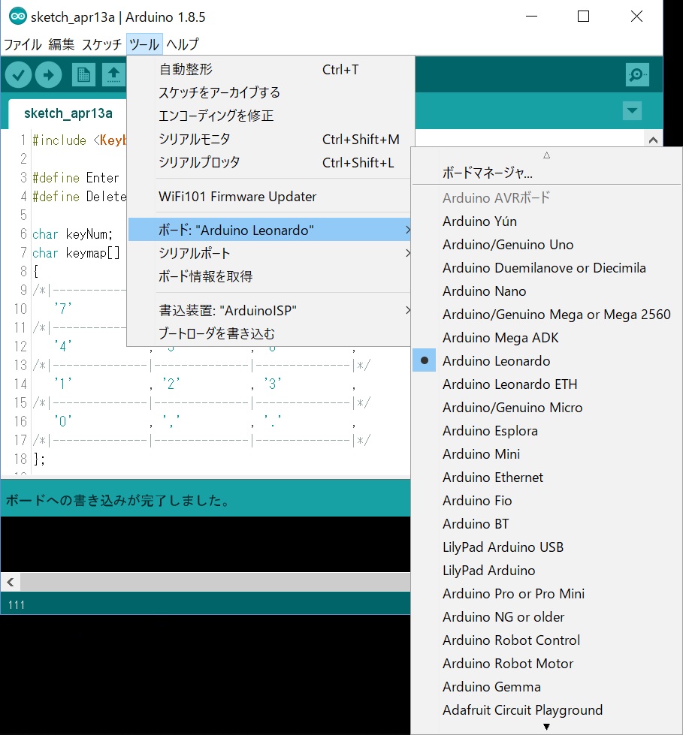The height and width of the screenshot is (735, 683).
Task: Select the checked Arduino Leonardo board
Action: tap(546, 361)
